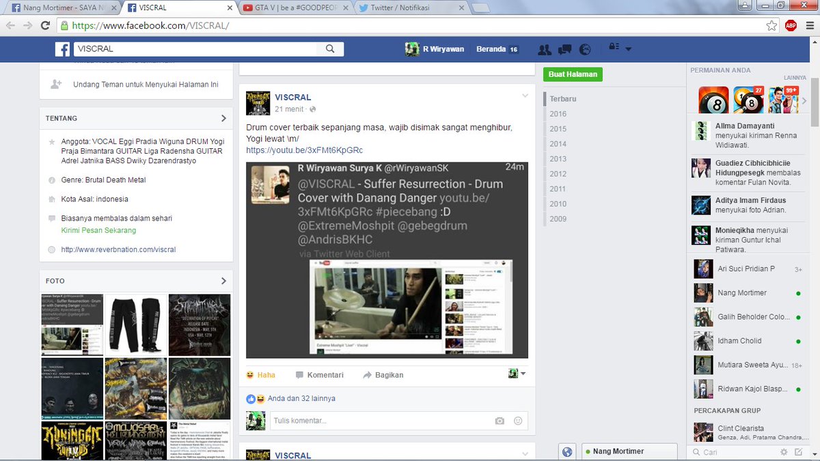Open the drum cover screenshot image in post
The width and height of the screenshot is (820, 461).
pyautogui.click(x=387, y=260)
